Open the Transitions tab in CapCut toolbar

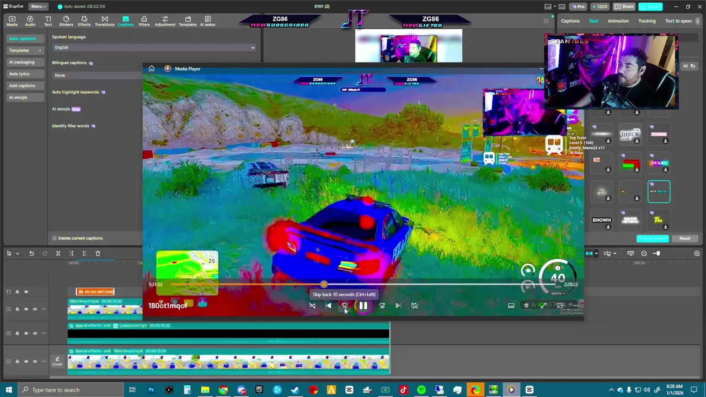coord(104,21)
